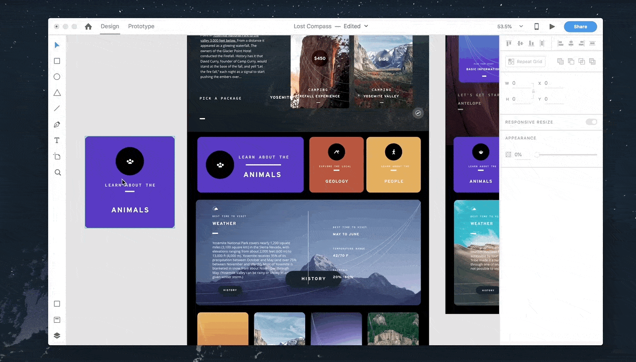Click the Repeat Grid button

(x=525, y=61)
